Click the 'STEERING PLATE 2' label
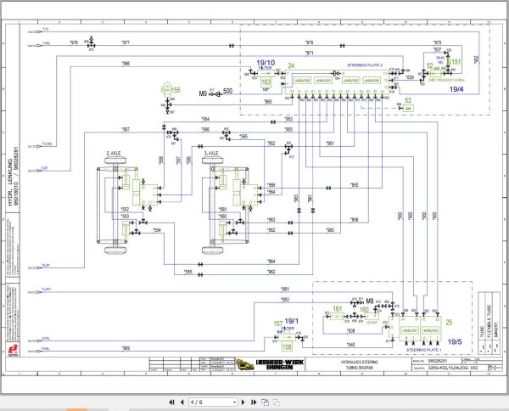The width and height of the screenshot is (509, 411). pos(365,65)
